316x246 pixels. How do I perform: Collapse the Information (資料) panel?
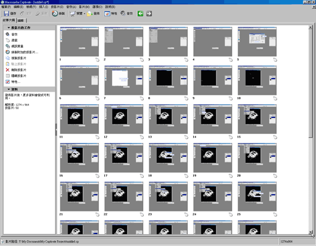point(9,89)
